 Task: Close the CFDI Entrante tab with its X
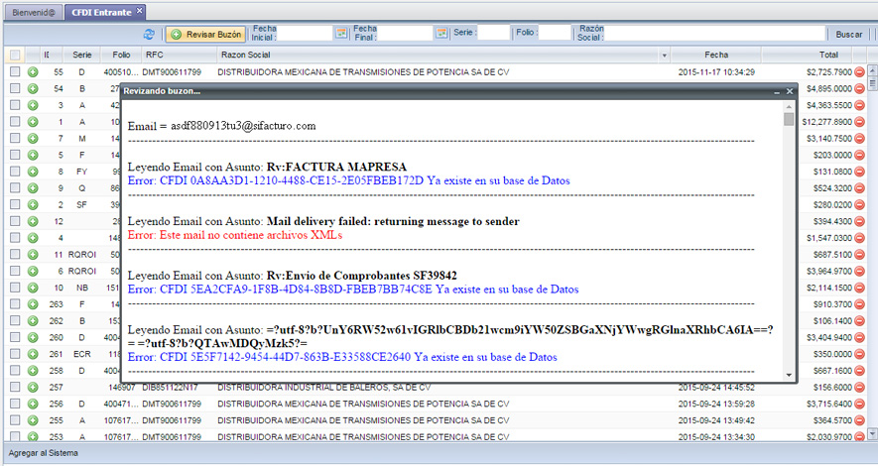140,11
